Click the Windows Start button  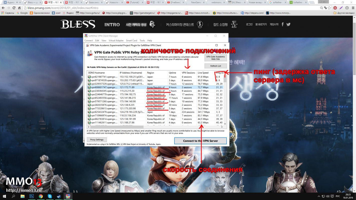point(4,196)
